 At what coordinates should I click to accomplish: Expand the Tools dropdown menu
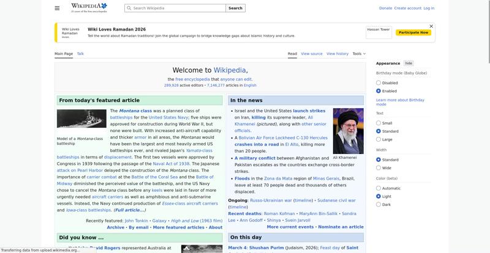pyautogui.click(x=359, y=54)
